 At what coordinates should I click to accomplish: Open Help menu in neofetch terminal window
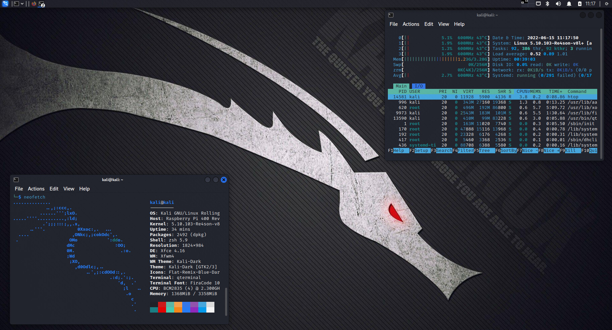(85, 189)
